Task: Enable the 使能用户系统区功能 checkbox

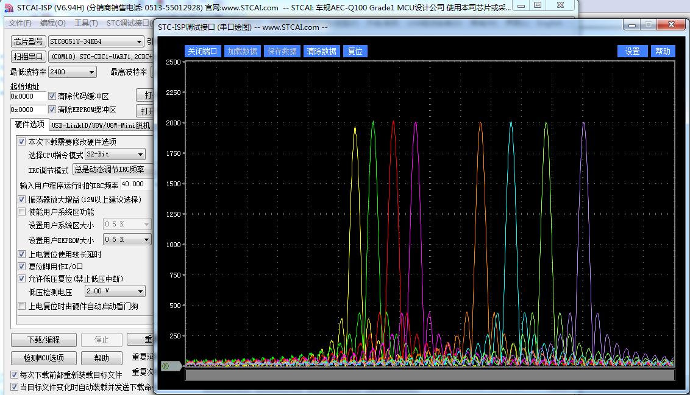Action: click(x=23, y=212)
